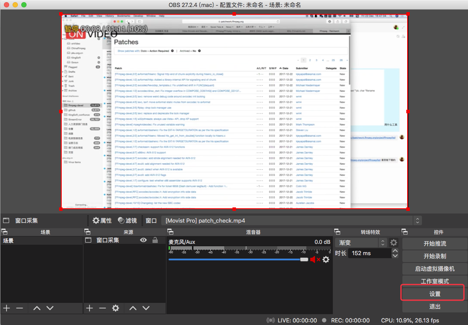Open transition properties gear icon
Viewport: 468px width, 325px height.
click(394, 243)
